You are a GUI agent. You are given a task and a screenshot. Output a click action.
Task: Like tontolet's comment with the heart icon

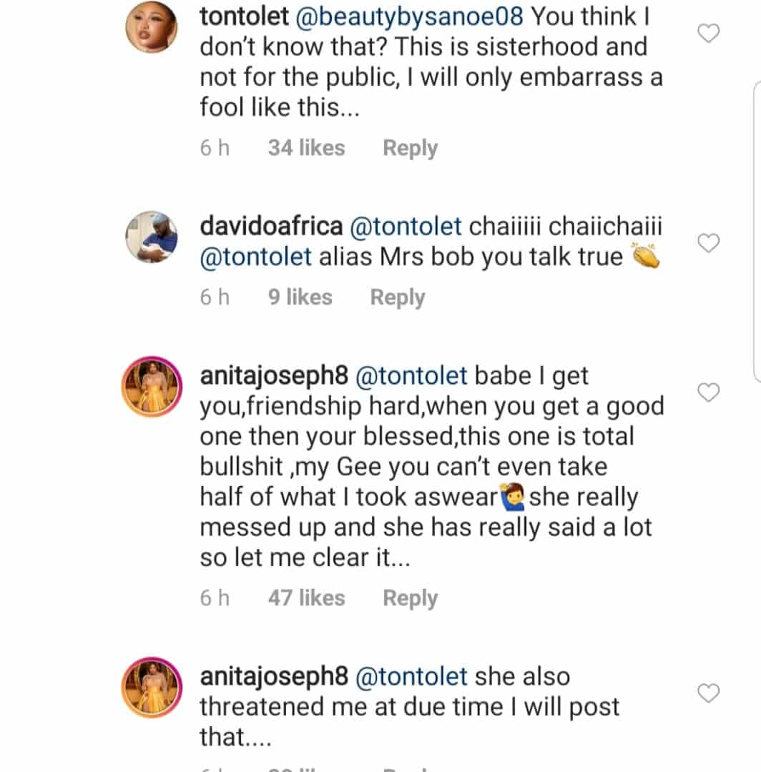(708, 33)
